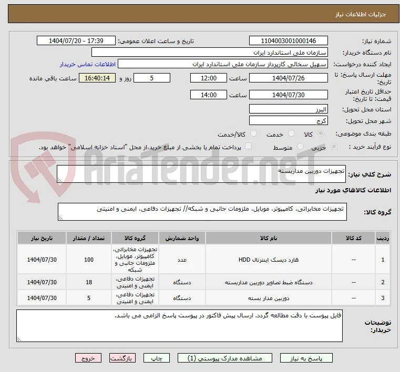Click the شماره نیاز field 1104003001000146

[x=288, y=41]
